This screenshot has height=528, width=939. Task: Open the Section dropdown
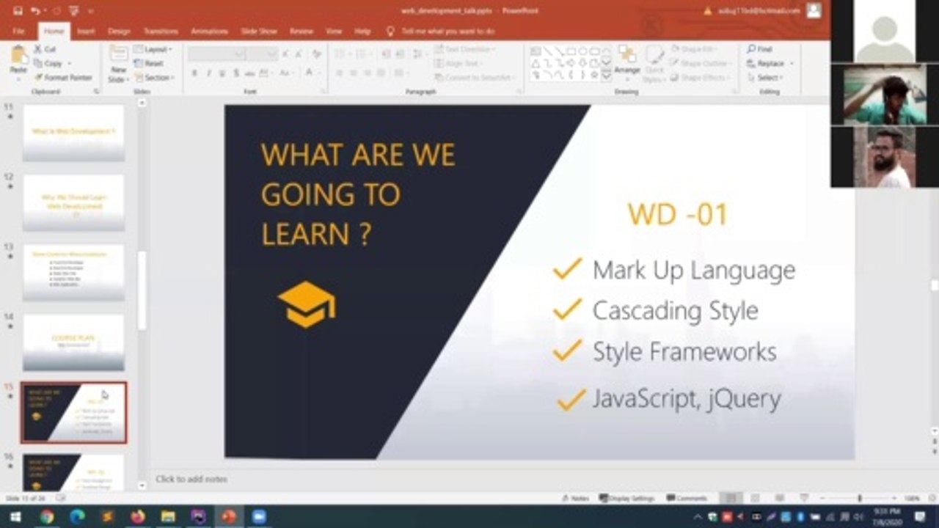pyautogui.click(x=153, y=77)
